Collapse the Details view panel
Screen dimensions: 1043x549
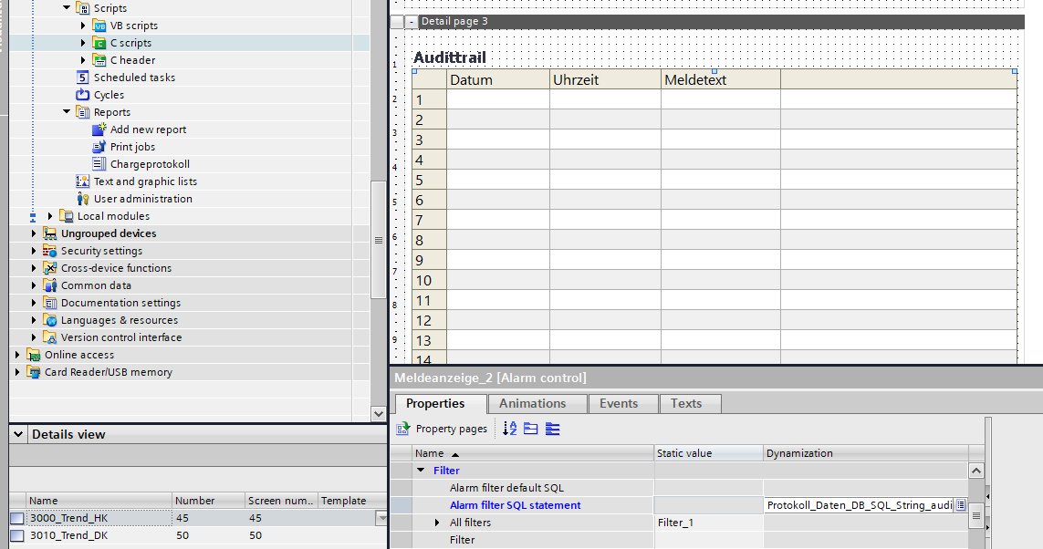(18, 434)
